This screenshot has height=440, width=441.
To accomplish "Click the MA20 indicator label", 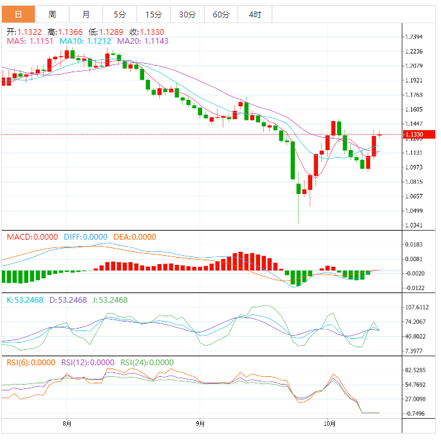I will click(x=143, y=41).
